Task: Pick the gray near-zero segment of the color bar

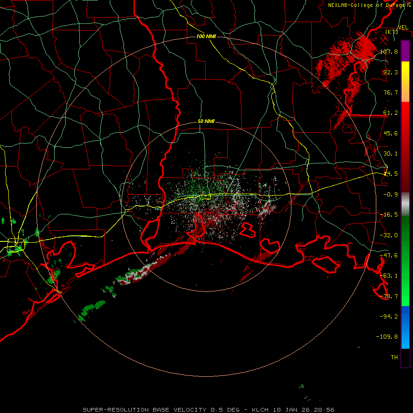Action: 405,204
